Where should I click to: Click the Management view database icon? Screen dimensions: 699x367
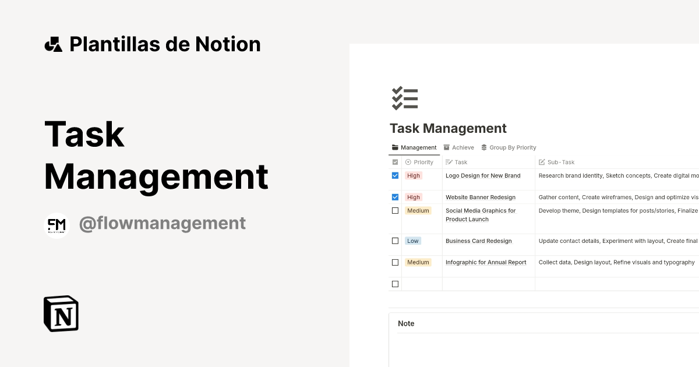396,147
